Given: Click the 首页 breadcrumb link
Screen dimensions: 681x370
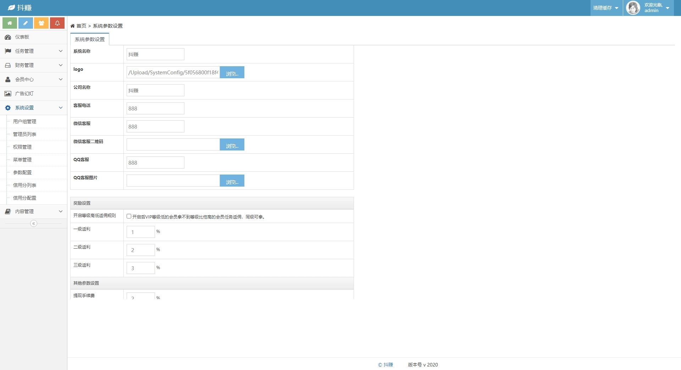Looking at the screenshot, I should pyautogui.click(x=81, y=26).
